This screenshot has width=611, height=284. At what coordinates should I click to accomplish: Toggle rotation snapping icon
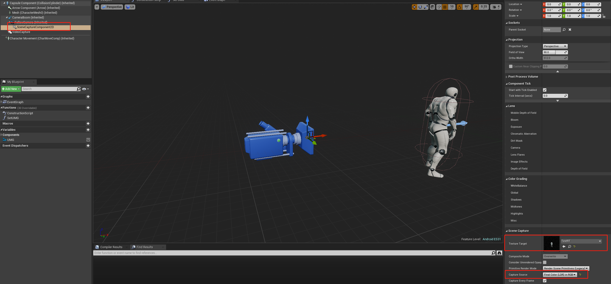click(460, 7)
